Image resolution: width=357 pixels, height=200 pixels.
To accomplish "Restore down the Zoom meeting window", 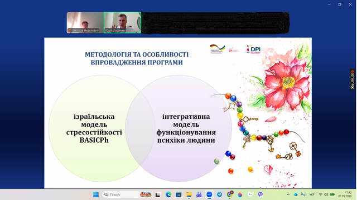I will pyautogui.click(x=340, y=4).
